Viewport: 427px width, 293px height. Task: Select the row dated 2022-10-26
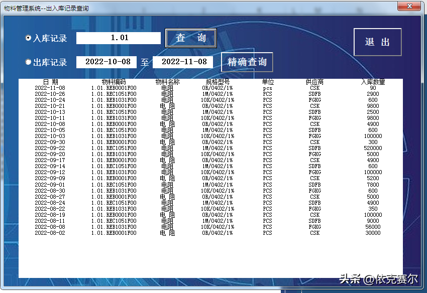pos(211,94)
